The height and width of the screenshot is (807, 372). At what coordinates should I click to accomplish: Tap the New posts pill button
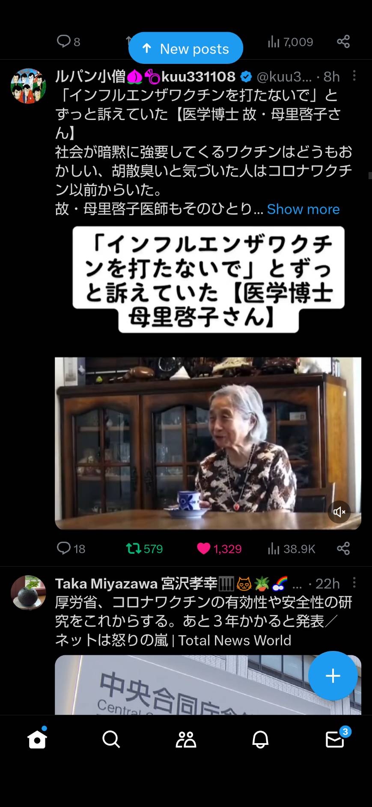tap(186, 48)
